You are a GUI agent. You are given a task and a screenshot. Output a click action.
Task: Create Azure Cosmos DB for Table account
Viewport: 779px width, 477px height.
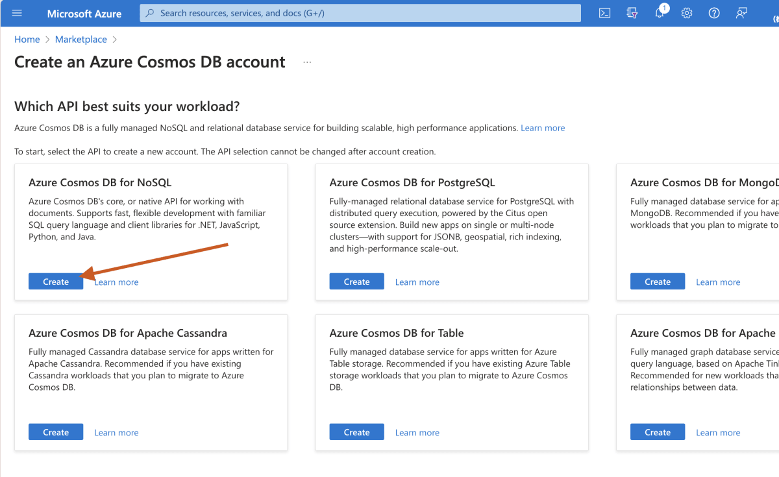coord(357,432)
